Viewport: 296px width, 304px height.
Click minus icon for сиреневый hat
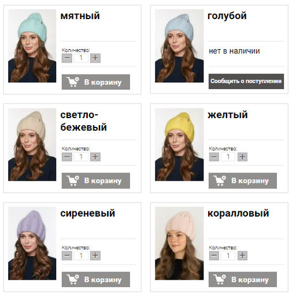pos(67,255)
